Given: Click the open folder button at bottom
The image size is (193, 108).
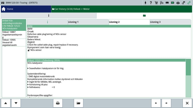Looking at the screenshot, I should [78, 103].
